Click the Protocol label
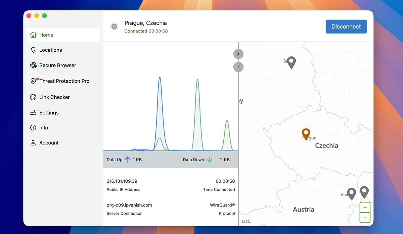 pyautogui.click(x=227, y=213)
